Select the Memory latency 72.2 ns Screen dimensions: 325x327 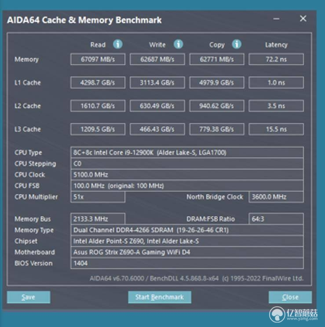(x=276, y=59)
